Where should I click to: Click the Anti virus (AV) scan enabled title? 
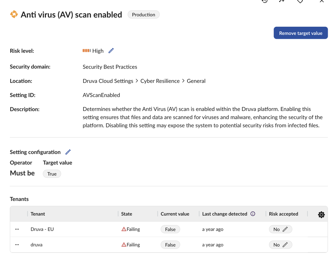pos(72,15)
